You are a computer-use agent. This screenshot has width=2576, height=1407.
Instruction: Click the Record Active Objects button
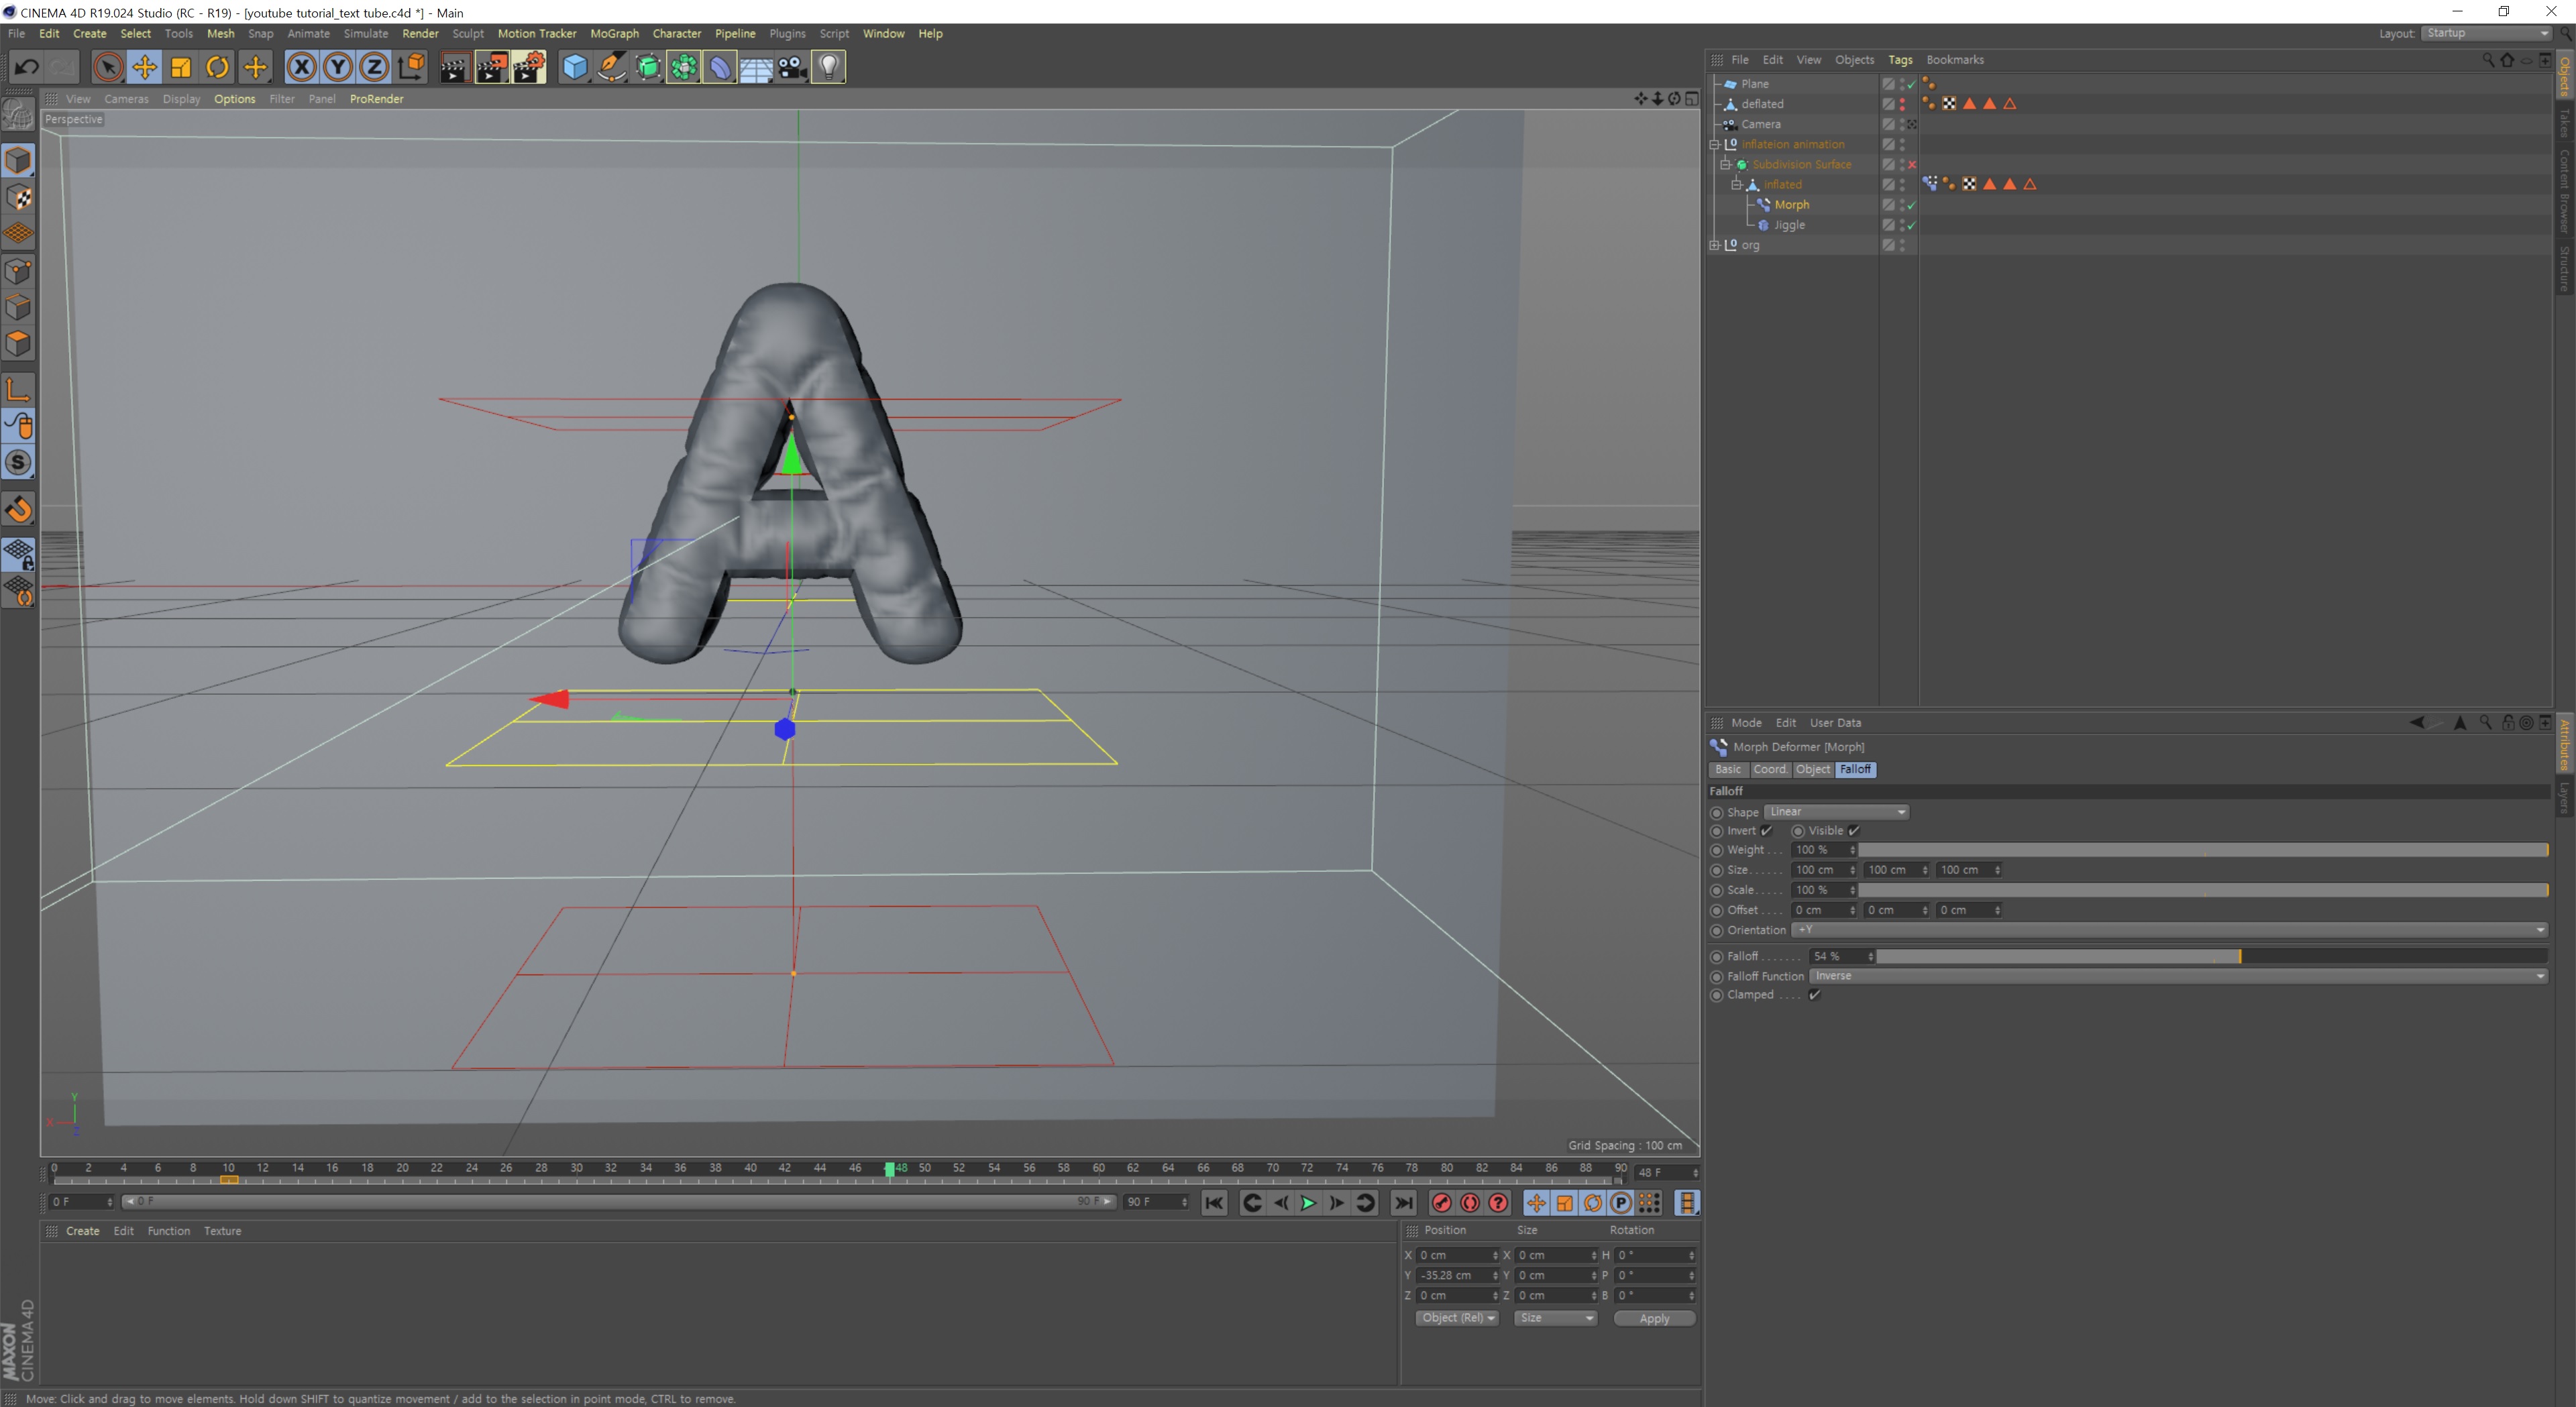point(1441,1203)
